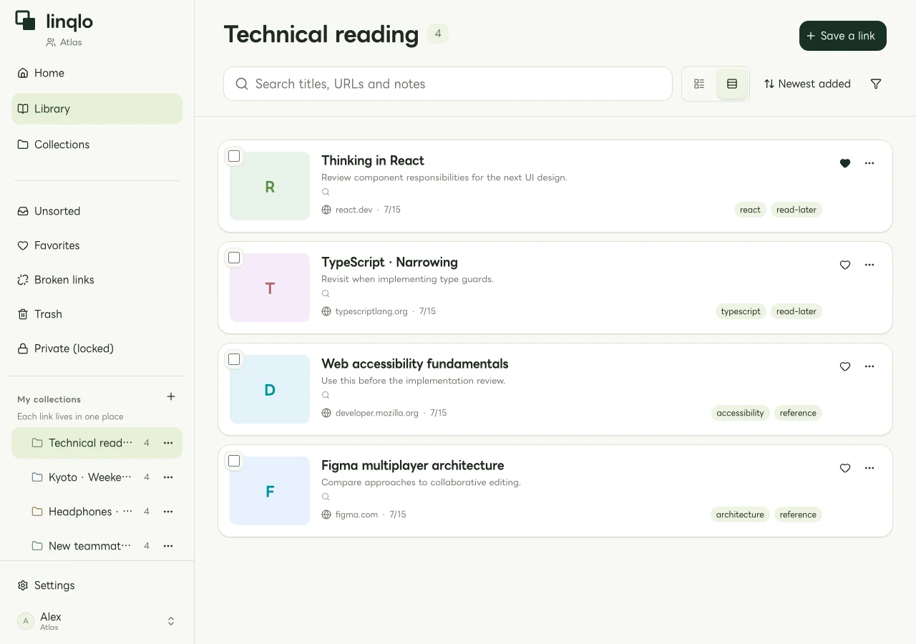This screenshot has height=644, width=916.
Task: Select the Figma multiplayer architecture checkbox
Action: pyautogui.click(x=234, y=461)
